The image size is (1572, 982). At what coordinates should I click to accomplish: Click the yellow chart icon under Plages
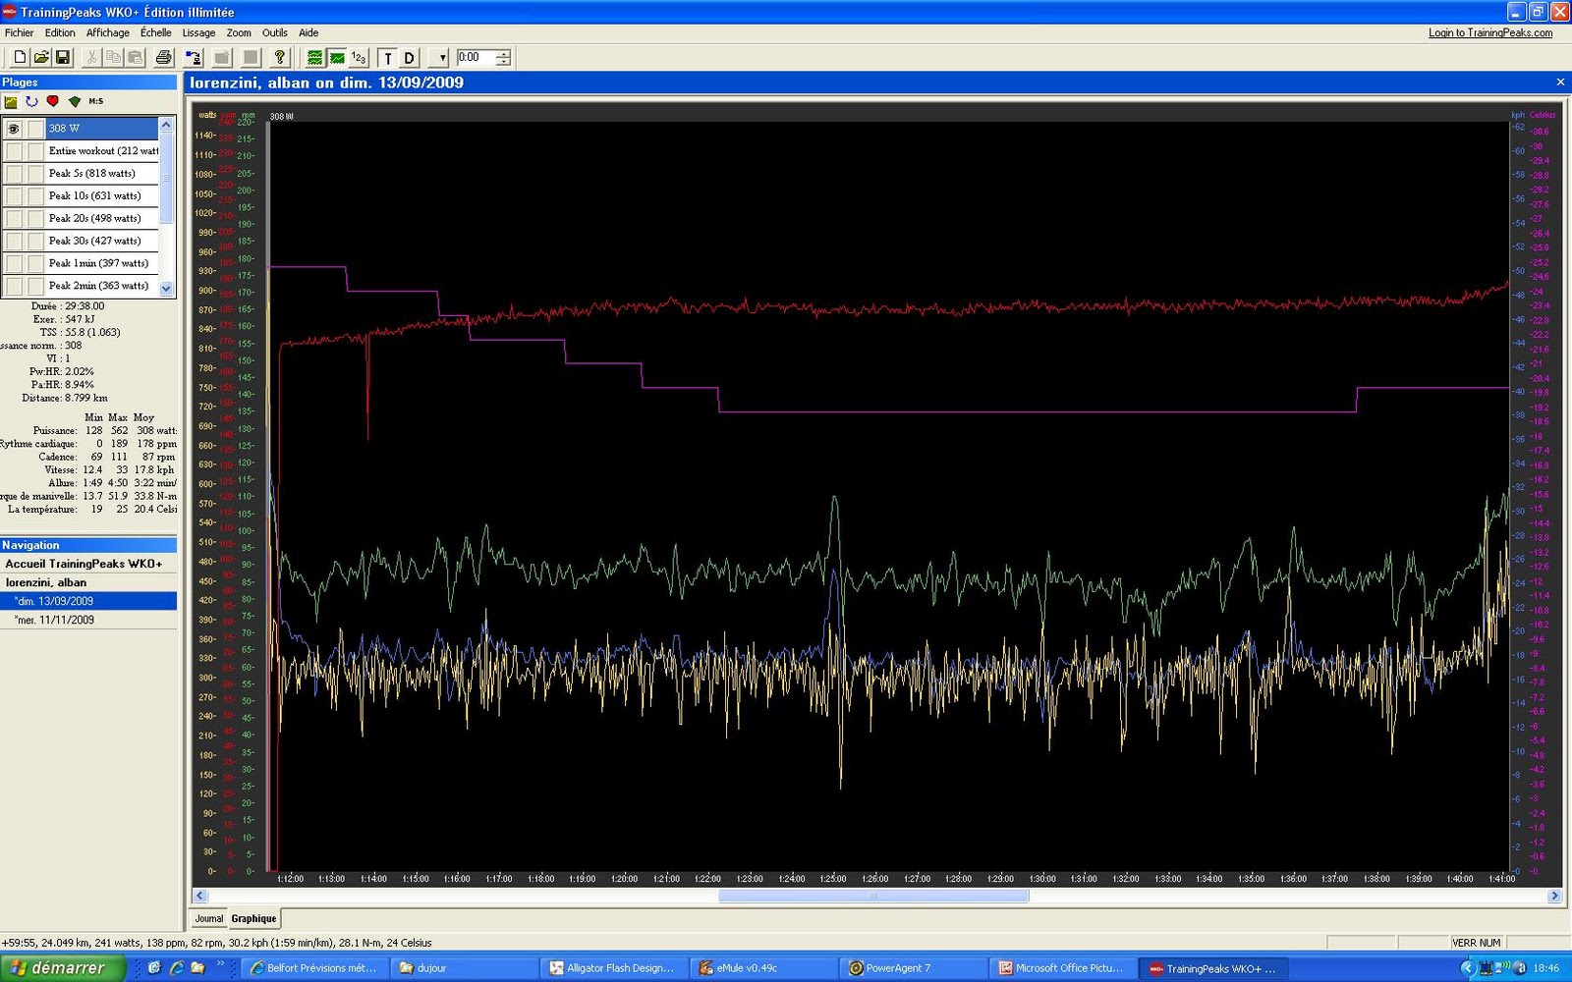pyautogui.click(x=11, y=101)
